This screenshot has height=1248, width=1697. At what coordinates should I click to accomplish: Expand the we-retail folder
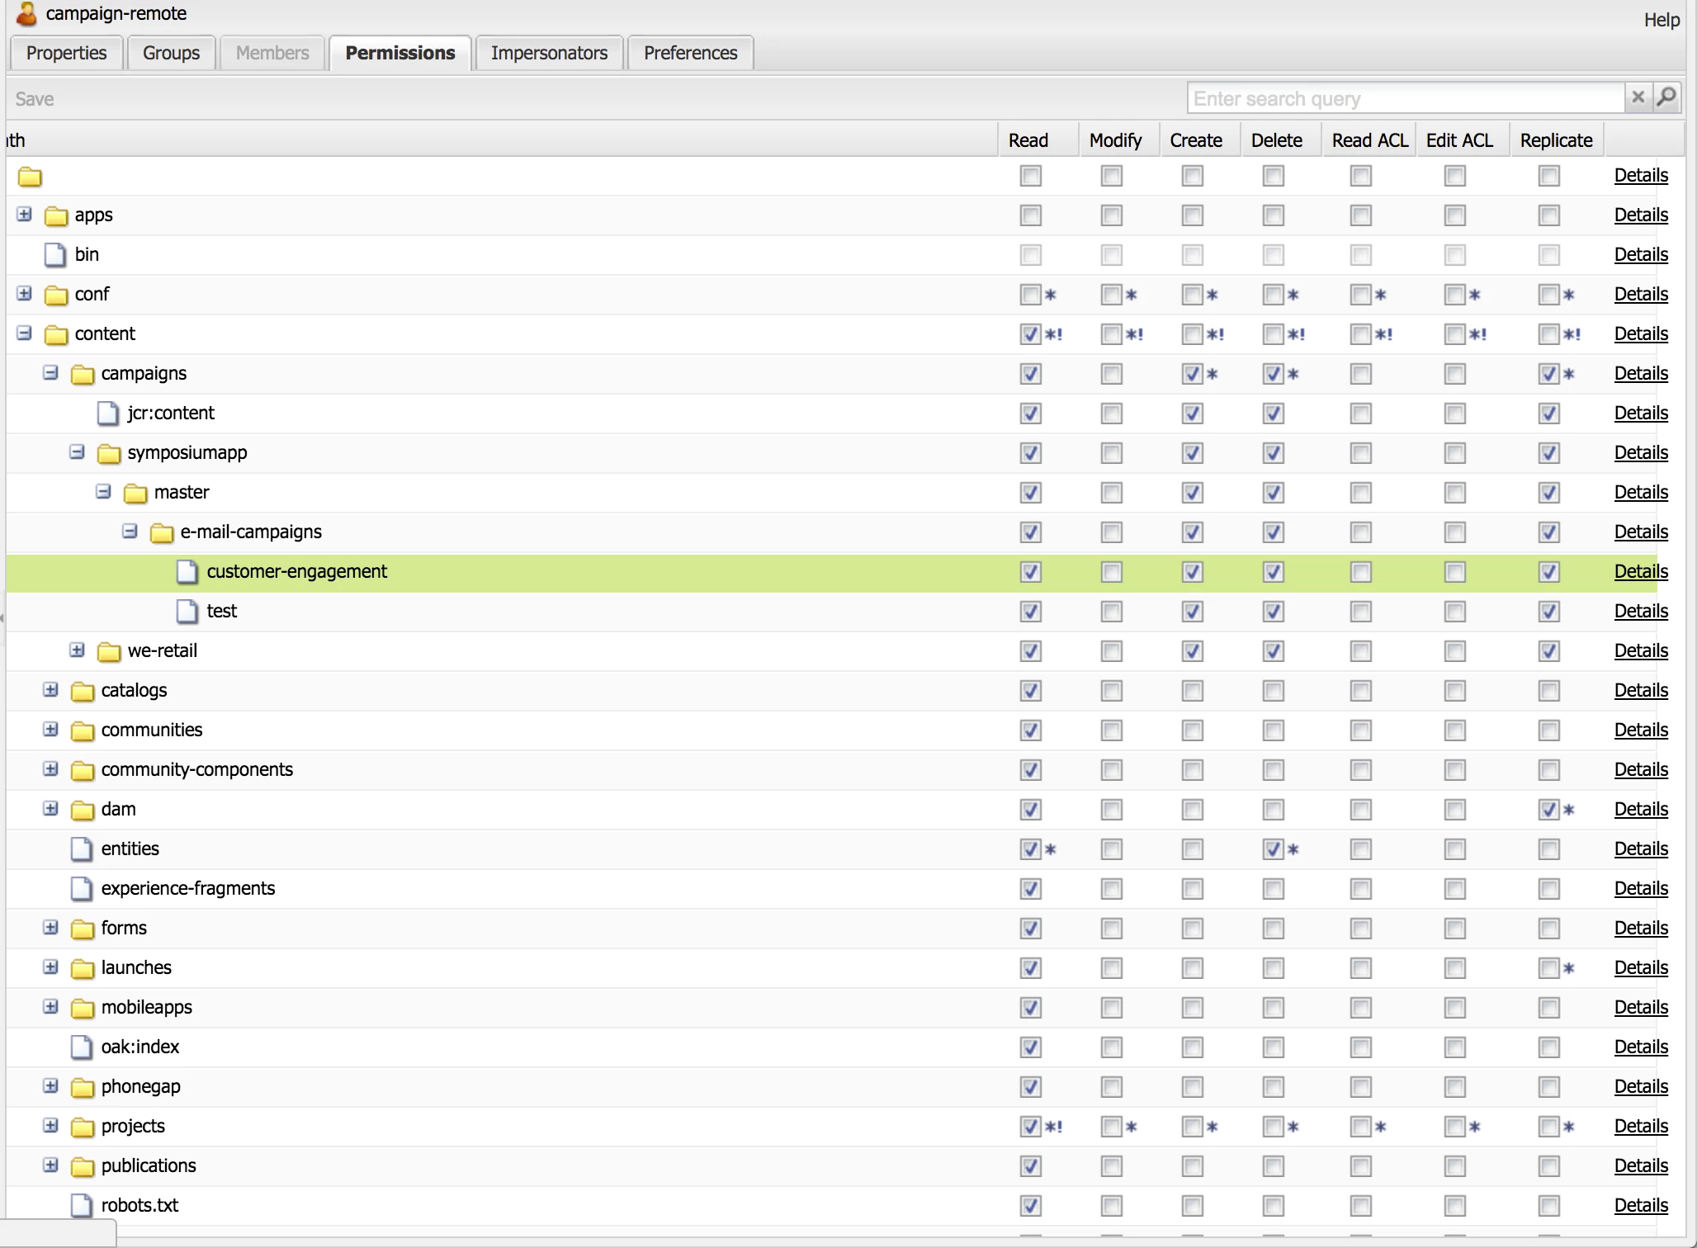[78, 650]
